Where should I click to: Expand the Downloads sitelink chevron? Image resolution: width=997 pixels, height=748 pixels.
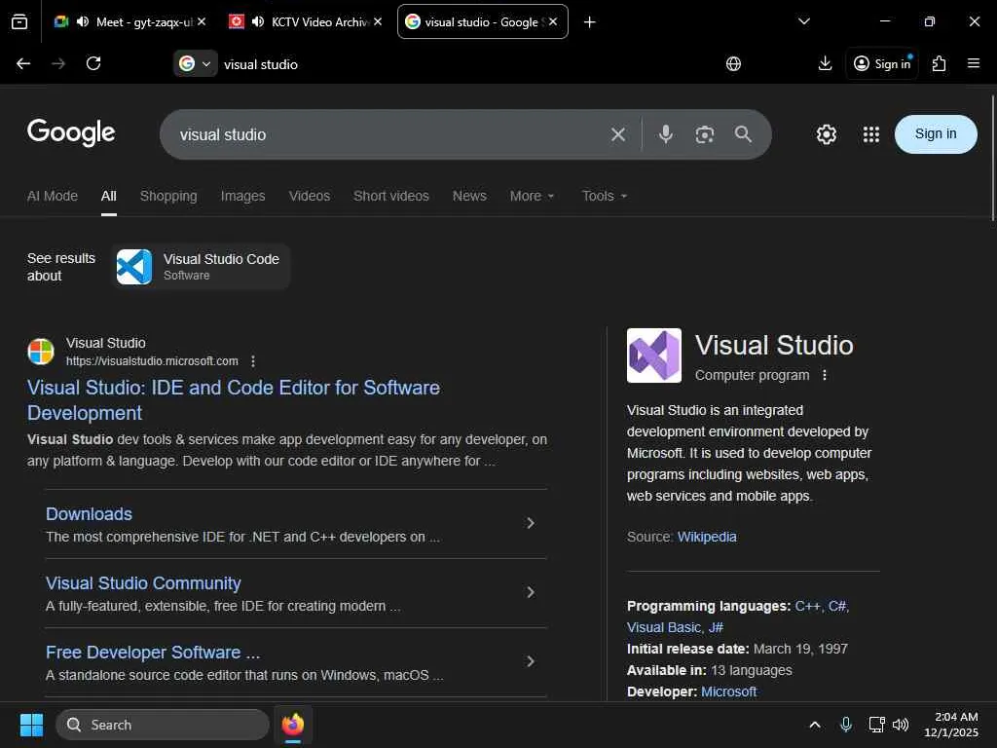[x=531, y=523]
